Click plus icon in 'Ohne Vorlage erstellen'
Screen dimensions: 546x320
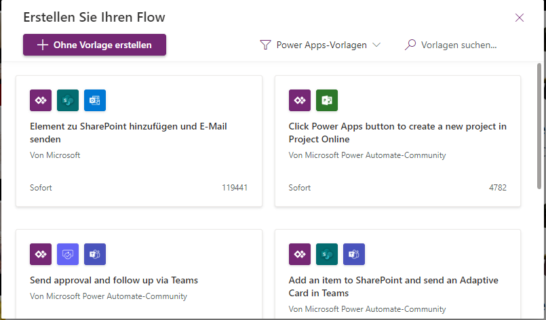(43, 45)
